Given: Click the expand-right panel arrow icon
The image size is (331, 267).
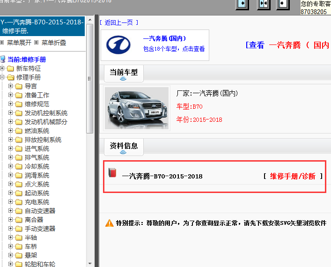Looking at the screenshot, I should click(242, 4).
